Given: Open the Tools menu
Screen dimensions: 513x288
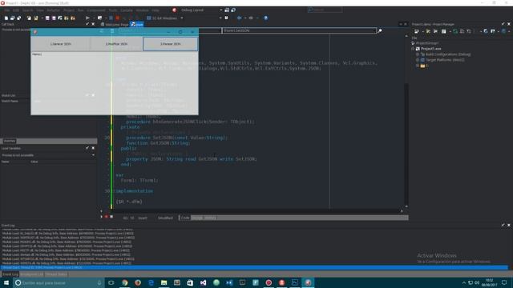Looking at the screenshot, I should [113, 10].
